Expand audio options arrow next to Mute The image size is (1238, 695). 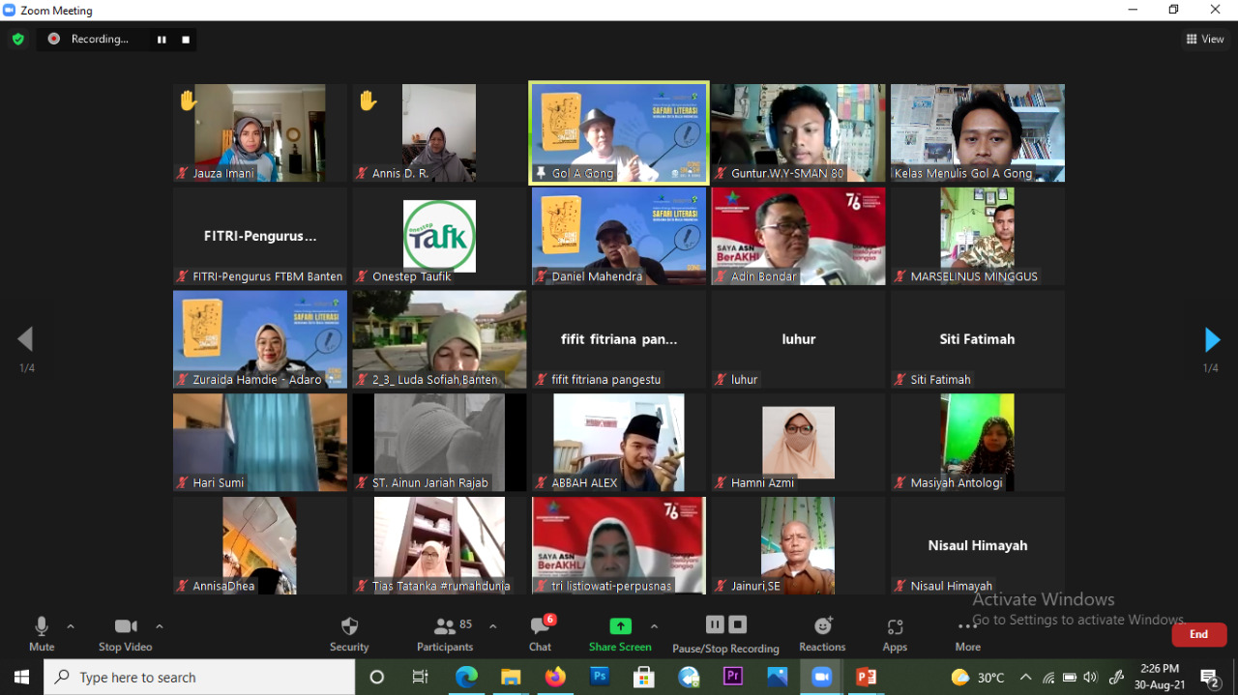coord(71,626)
